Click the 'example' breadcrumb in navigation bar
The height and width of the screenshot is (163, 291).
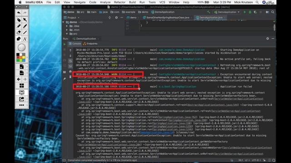point(129,12)
